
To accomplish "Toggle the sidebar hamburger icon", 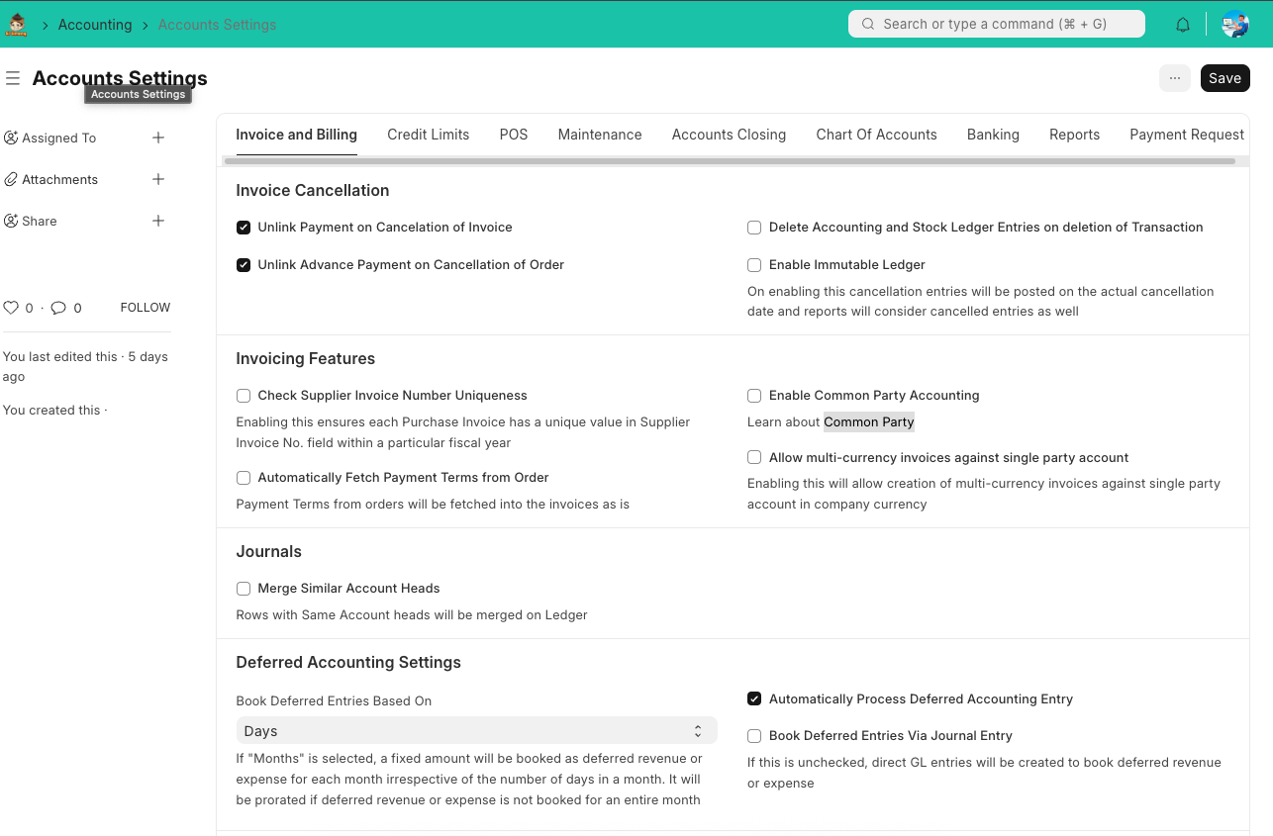I will click(x=13, y=78).
